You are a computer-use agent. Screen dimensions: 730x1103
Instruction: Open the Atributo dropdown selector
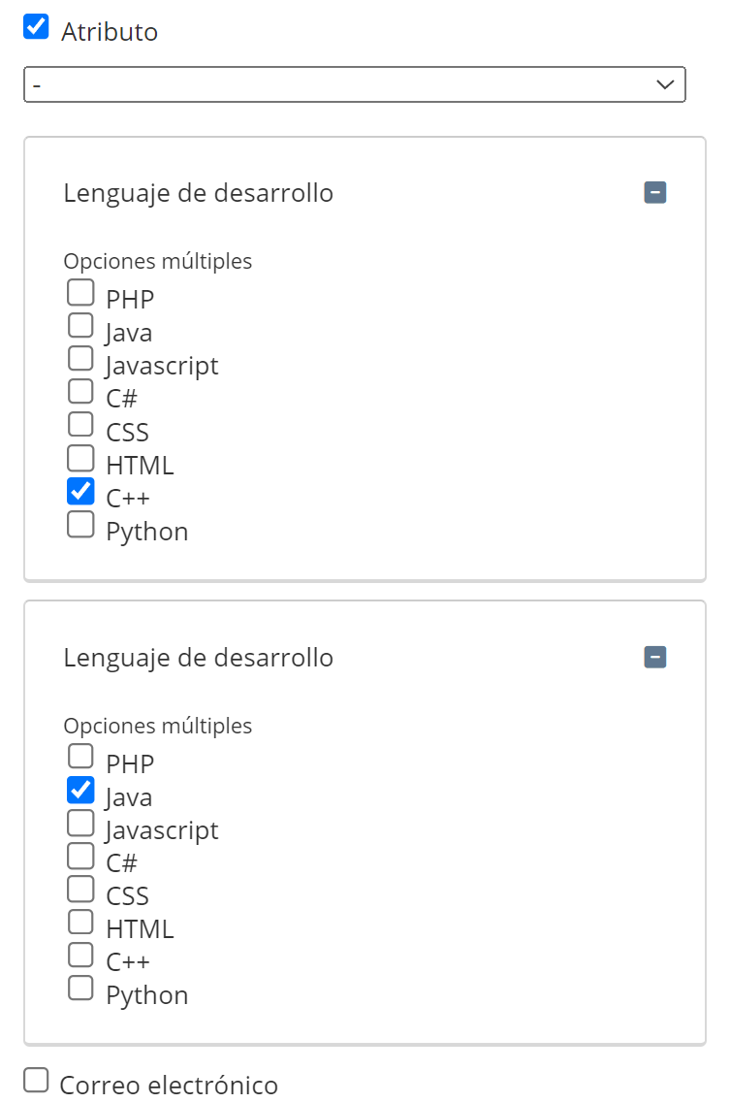(354, 84)
